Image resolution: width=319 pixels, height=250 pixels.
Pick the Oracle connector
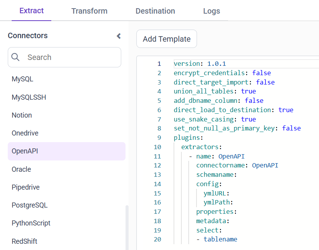(21, 169)
